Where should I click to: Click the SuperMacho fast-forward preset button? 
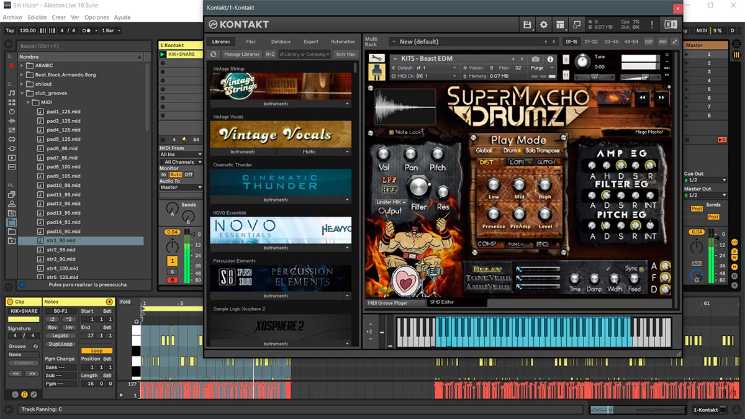pyautogui.click(x=661, y=97)
